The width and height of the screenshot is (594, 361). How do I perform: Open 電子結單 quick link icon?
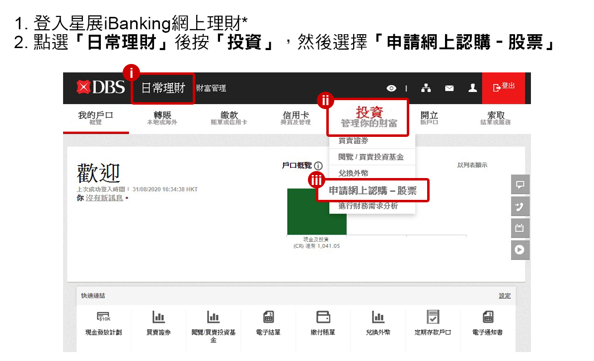(x=268, y=317)
